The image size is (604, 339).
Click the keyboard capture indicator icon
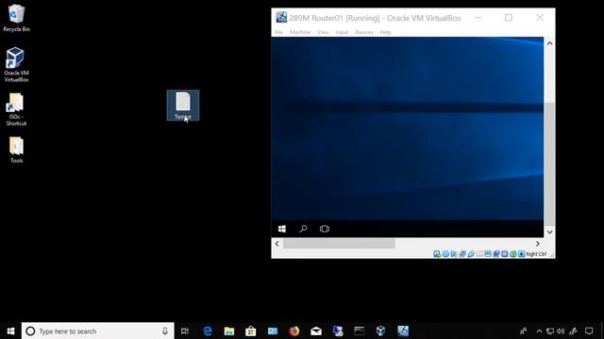point(521,254)
